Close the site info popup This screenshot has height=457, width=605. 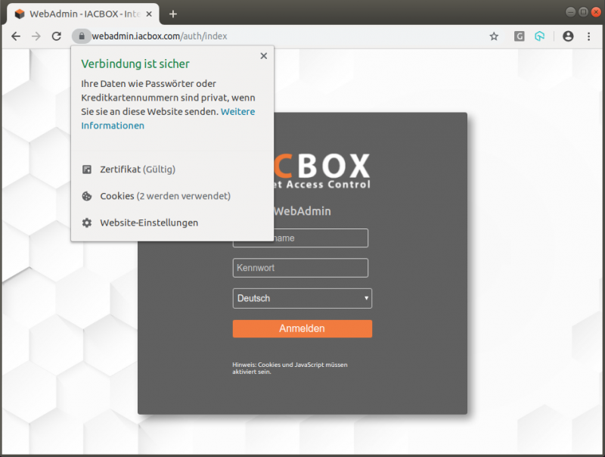263,56
